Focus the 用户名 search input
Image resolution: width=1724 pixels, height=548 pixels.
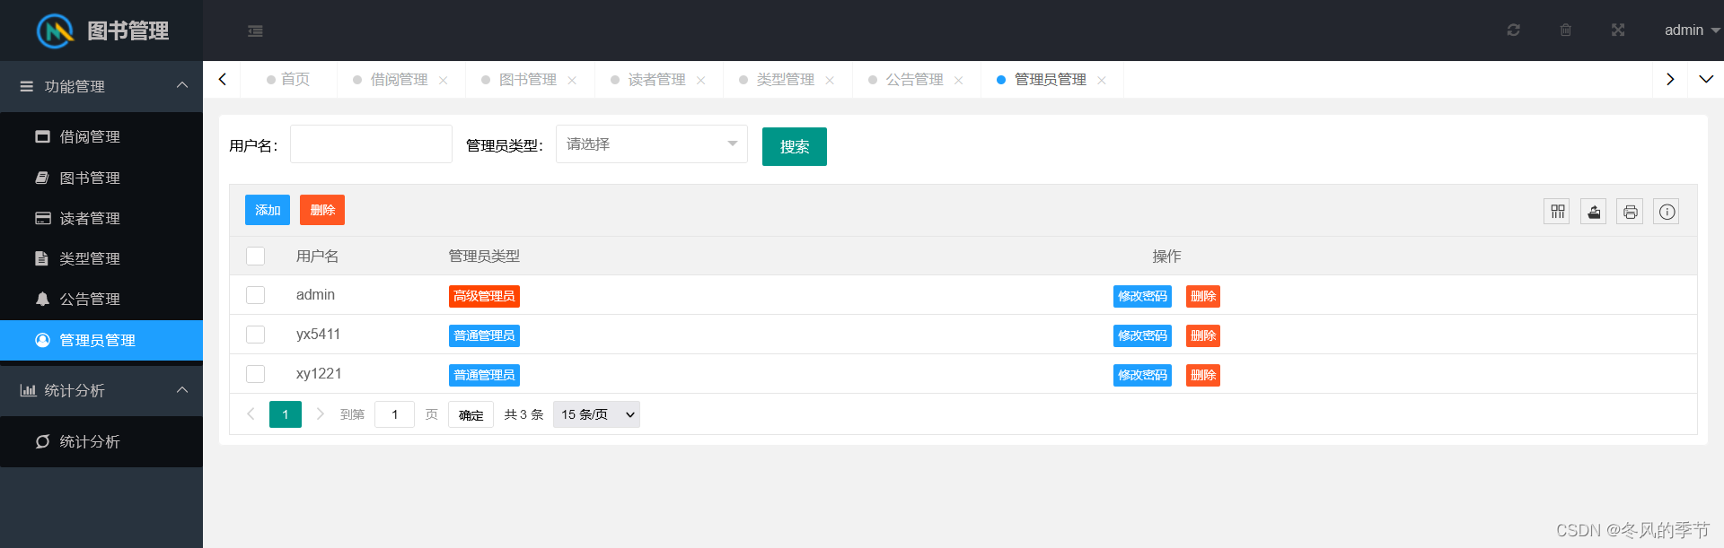(371, 144)
